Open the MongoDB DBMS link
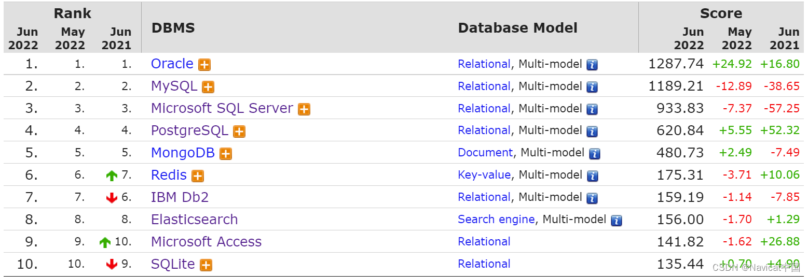The height and width of the screenshot is (277, 808). pyautogui.click(x=183, y=153)
